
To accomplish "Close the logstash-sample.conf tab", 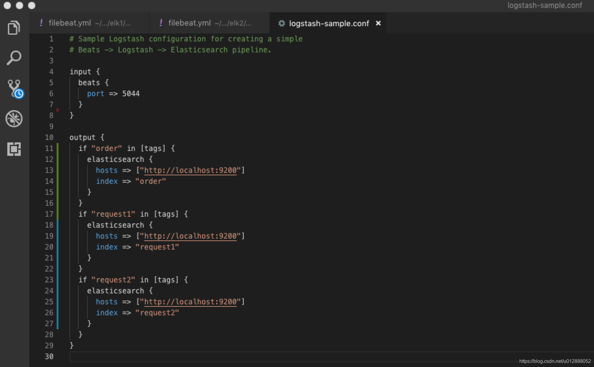I will 378,23.
